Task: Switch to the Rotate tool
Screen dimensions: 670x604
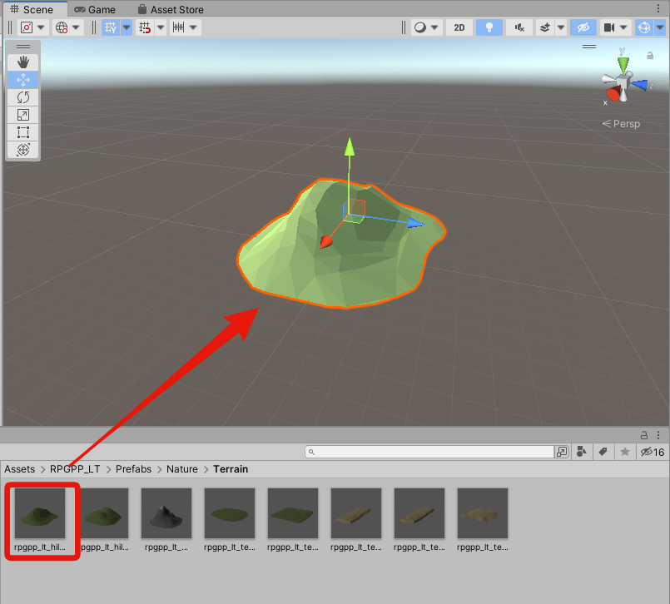Action: pos(22,97)
